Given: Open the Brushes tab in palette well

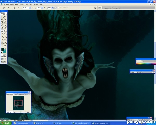Looking at the screenshot, I should click(x=116, y=8).
